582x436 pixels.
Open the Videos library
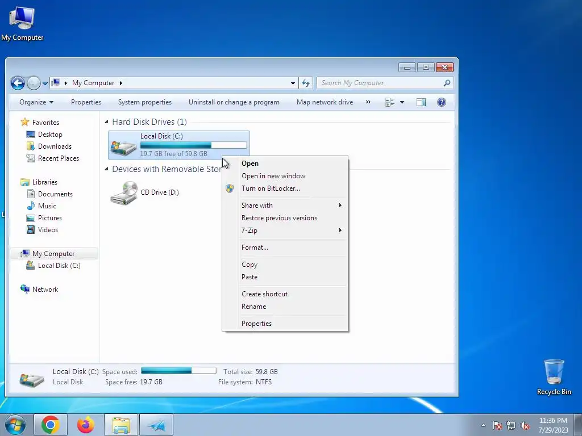click(x=48, y=230)
